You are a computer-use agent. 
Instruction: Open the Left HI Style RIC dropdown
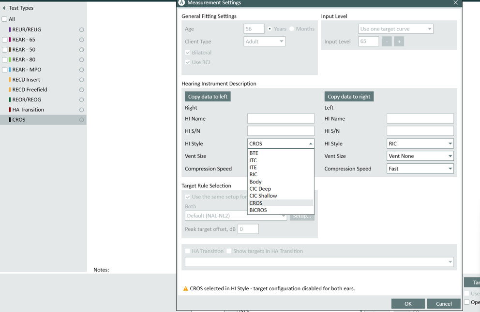click(x=420, y=143)
